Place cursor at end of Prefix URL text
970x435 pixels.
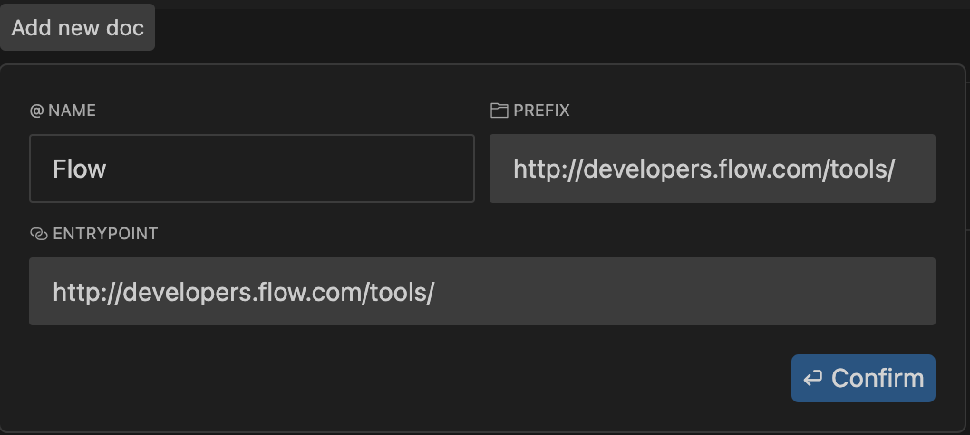point(897,169)
